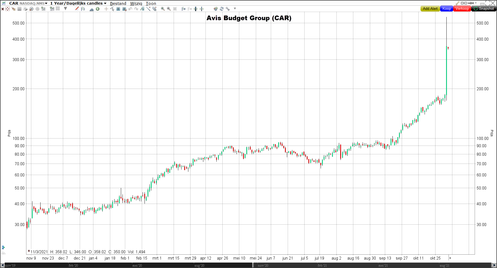Click the Snapshot button

484,9
